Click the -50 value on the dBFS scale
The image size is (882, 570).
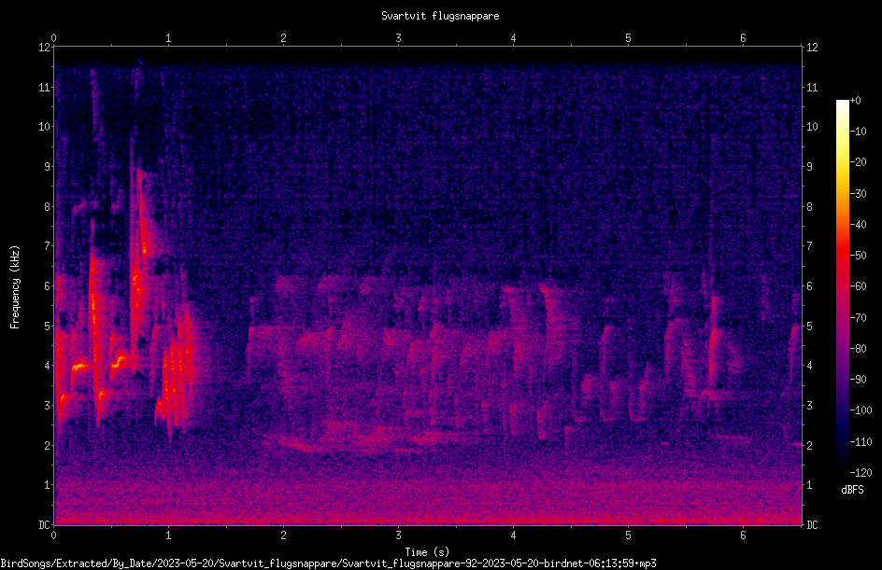[x=859, y=255]
